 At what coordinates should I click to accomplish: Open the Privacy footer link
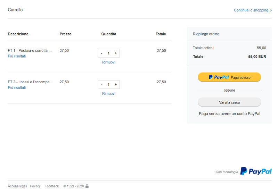[x=35, y=186]
